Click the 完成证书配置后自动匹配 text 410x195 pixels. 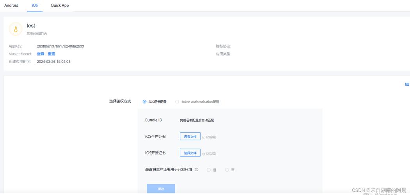coord(197,120)
